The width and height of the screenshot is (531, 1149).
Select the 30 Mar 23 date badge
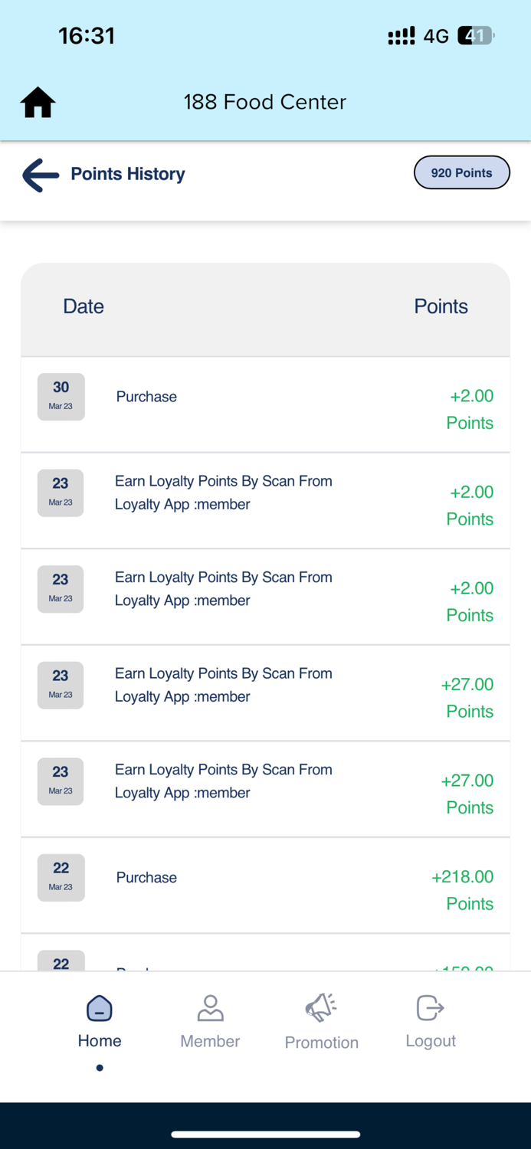coord(61,397)
